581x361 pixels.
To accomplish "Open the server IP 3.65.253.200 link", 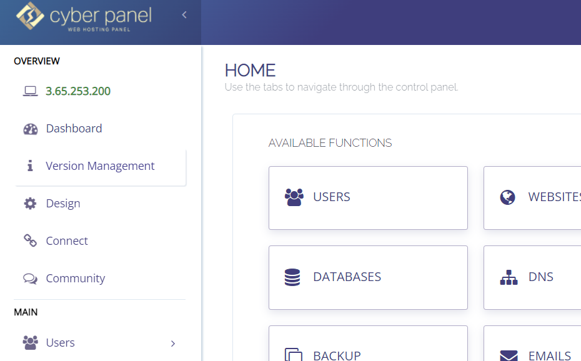I will pos(78,91).
